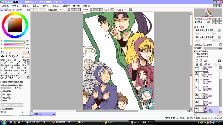
Task: Open the 画材效果 effect dropdown
Action: 219,37
